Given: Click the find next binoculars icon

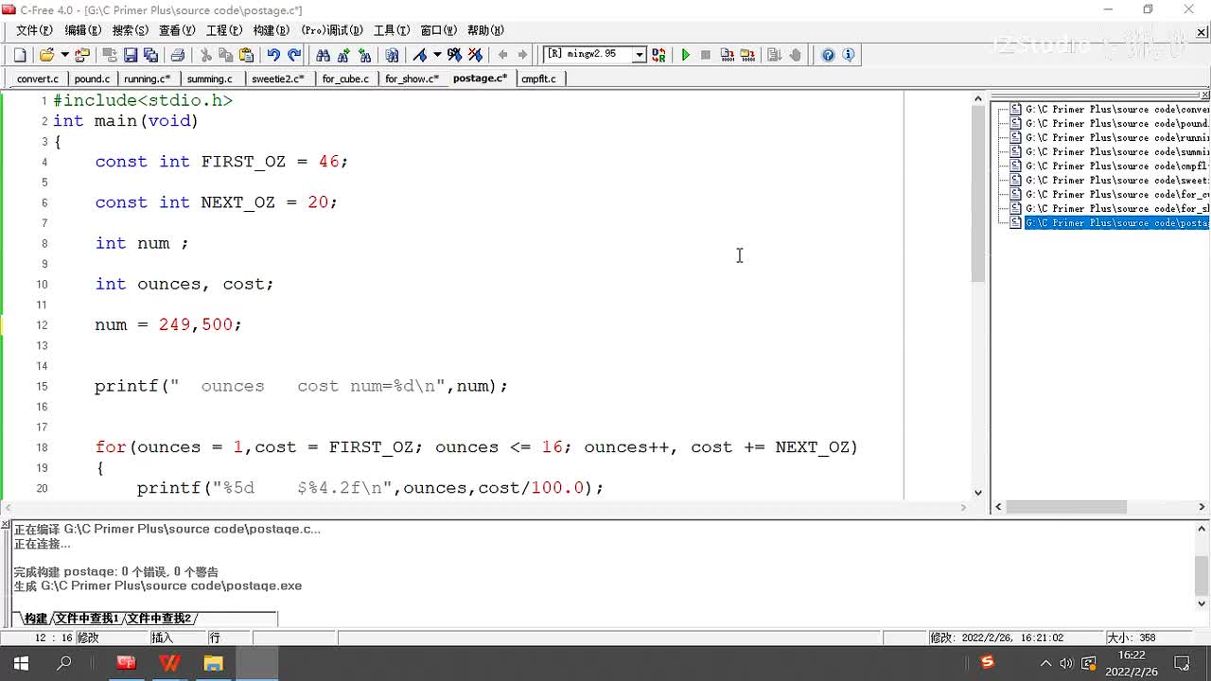Looking at the screenshot, I should (343, 55).
